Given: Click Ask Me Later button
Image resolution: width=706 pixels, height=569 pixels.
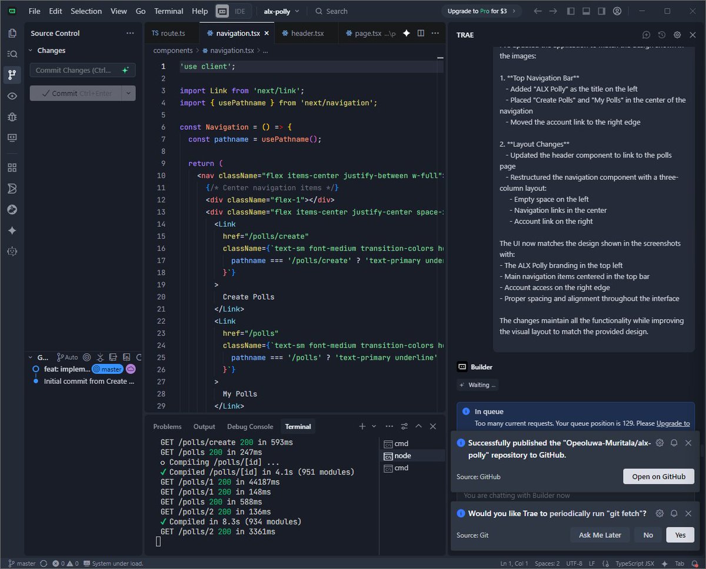Looking at the screenshot, I should (600, 535).
